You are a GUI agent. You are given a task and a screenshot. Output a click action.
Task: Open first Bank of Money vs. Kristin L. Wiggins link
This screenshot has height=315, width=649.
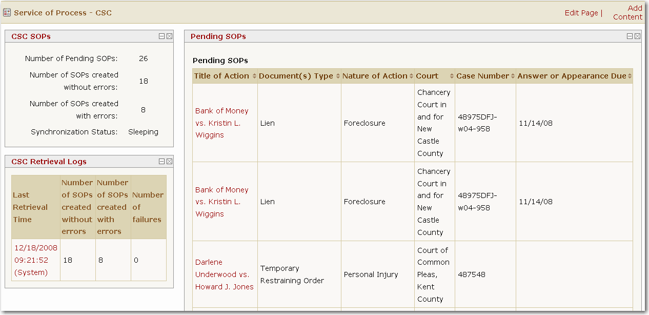(x=221, y=123)
